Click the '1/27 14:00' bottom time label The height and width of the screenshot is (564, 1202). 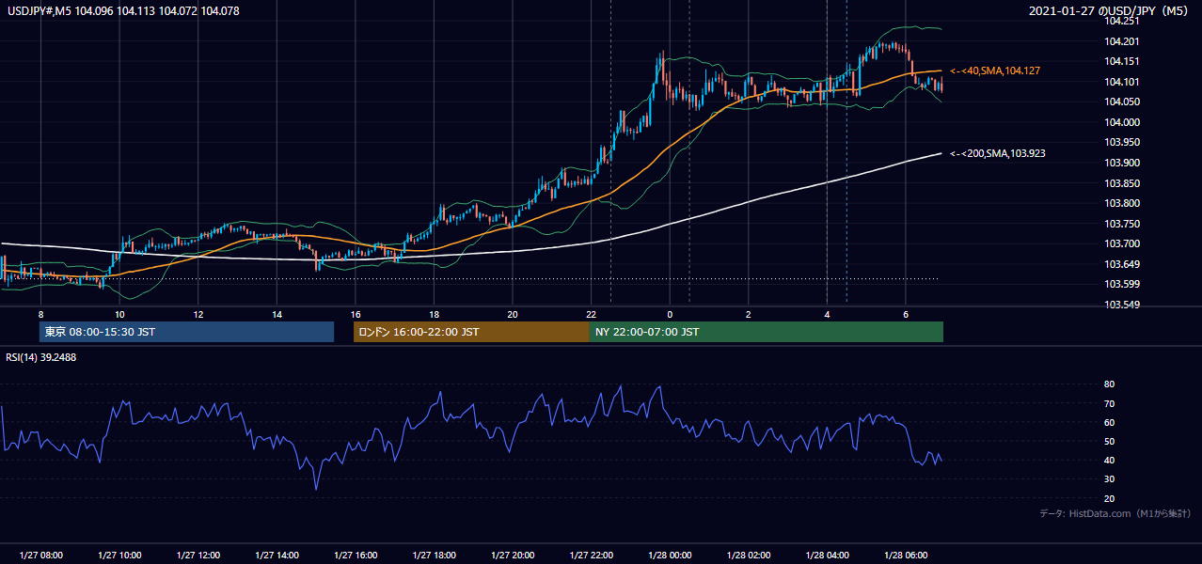point(277,556)
